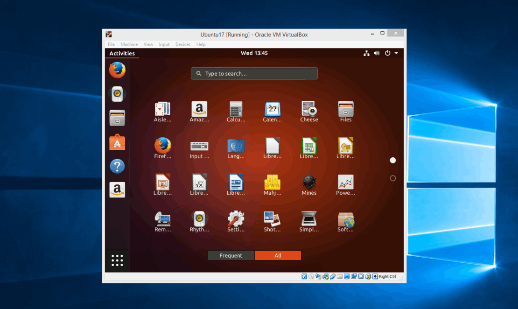Click the power icon in top bar
Screen dimensions: 518x309
pyautogui.click(x=387, y=53)
